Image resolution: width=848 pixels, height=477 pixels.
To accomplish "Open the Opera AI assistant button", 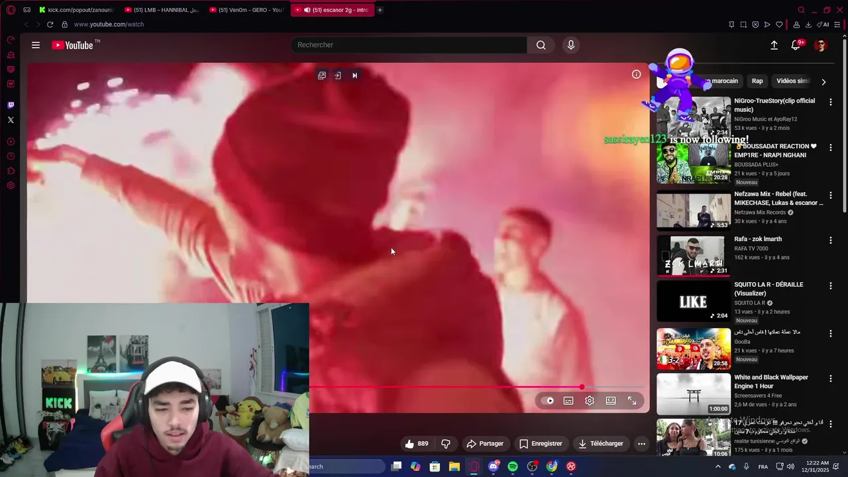I will point(823,25).
